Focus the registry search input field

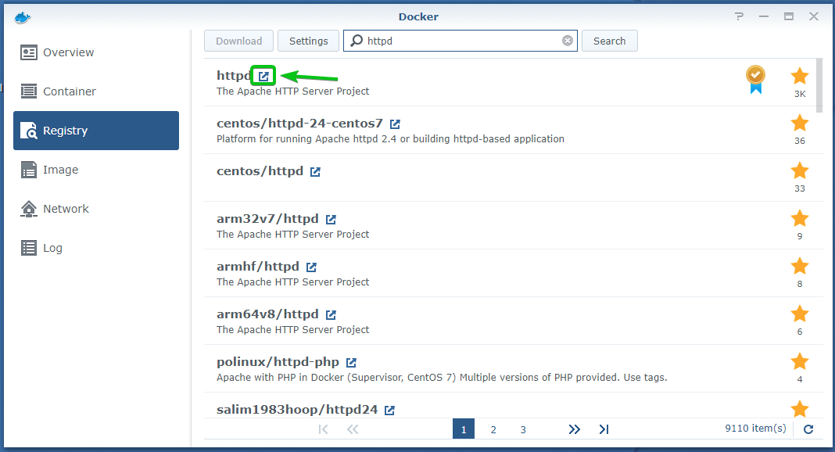(x=460, y=41)
